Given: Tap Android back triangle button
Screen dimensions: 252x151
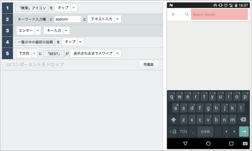Looking at the screenshot, I should pyautogui.click(x=185, y=144).
